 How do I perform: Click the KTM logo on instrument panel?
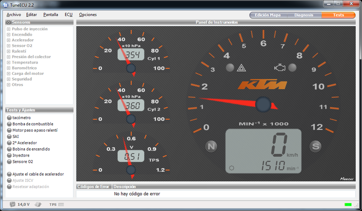(262, 85)
